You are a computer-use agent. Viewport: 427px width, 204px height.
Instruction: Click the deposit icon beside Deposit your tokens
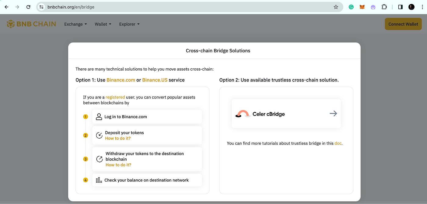point(99,135)
